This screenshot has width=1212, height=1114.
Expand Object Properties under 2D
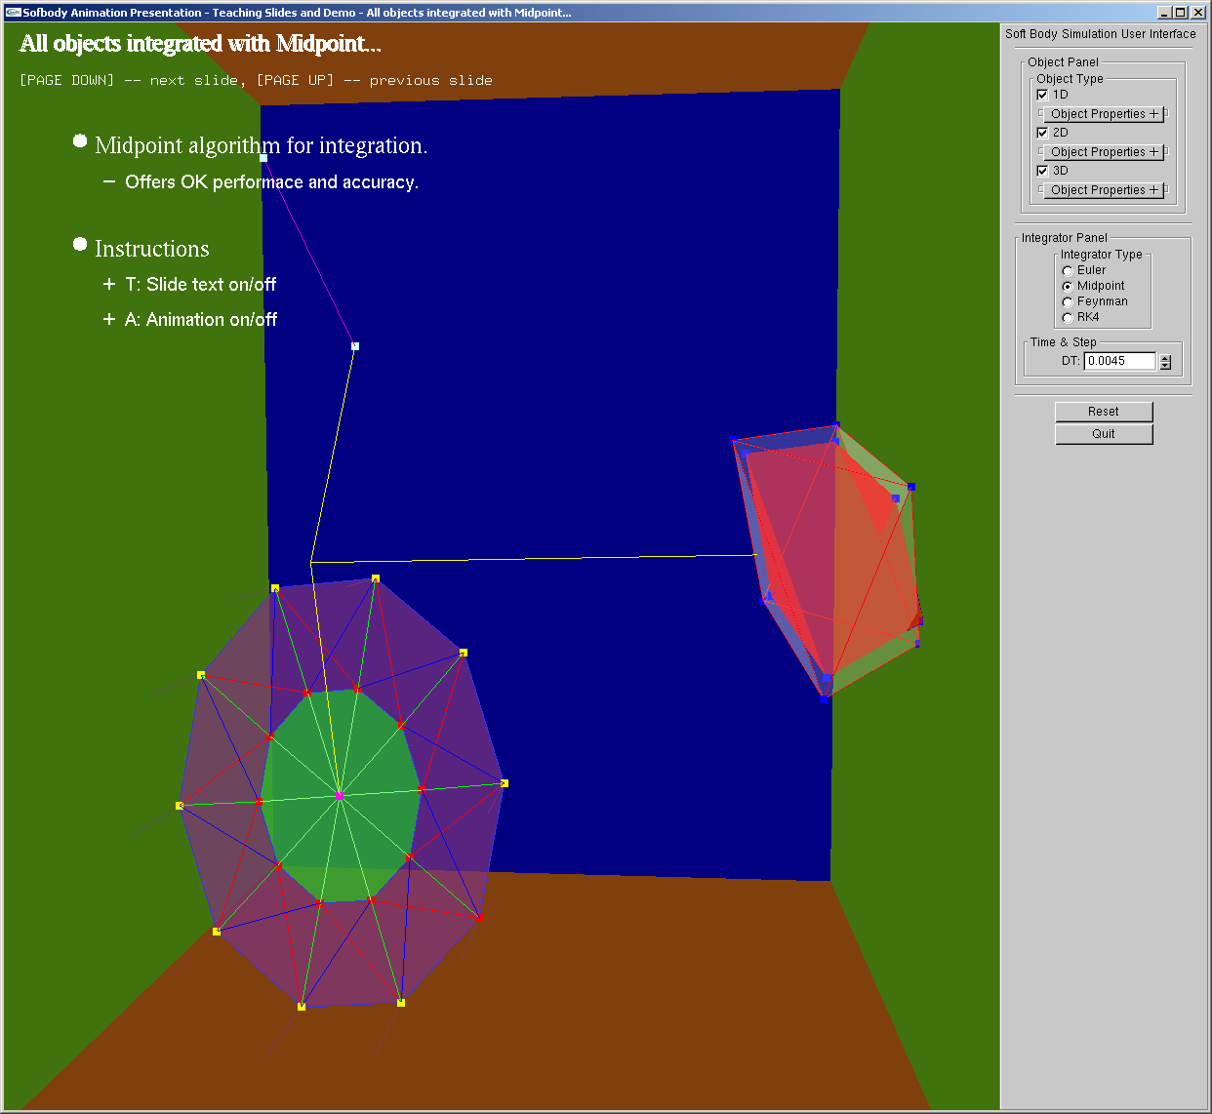(x=1103, y=152)
